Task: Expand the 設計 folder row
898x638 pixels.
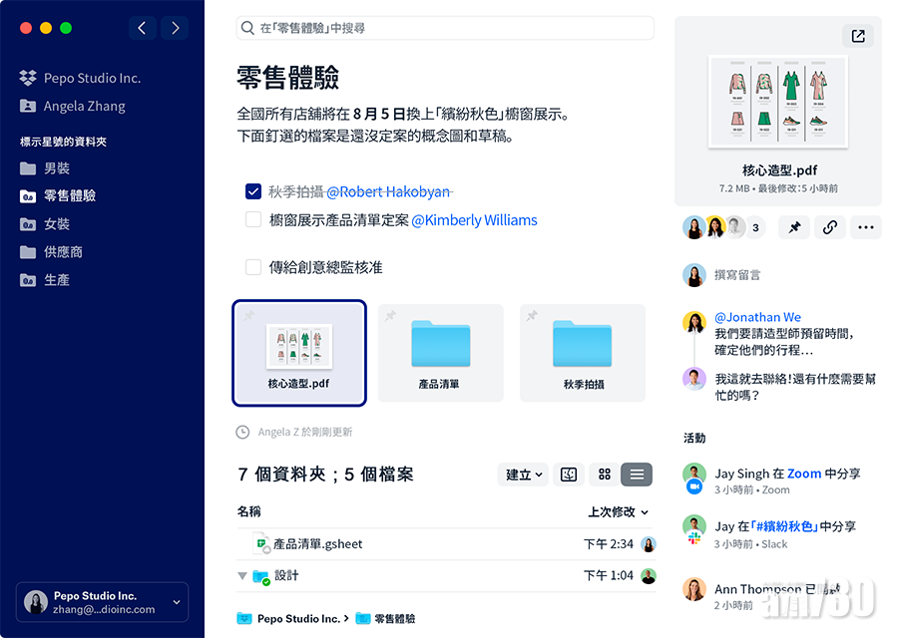Action: (242, 576)
